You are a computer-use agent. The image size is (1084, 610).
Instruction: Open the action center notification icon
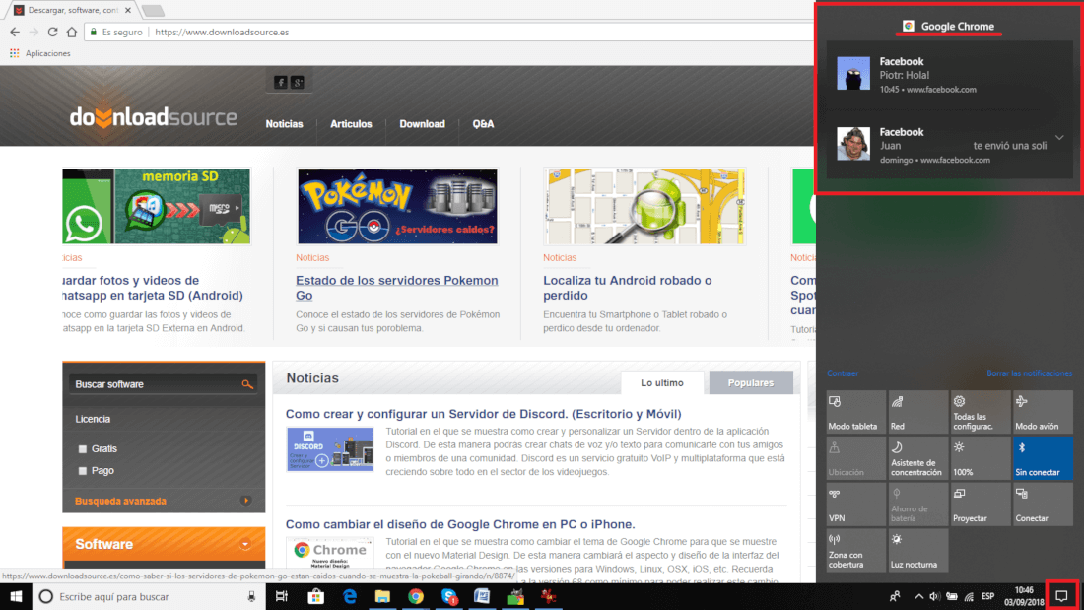1062,596
